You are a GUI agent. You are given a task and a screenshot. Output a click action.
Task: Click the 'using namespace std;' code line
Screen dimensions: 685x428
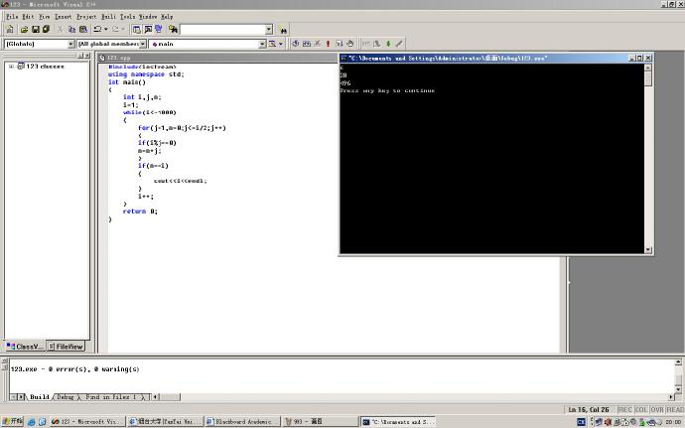coord(146,74)
